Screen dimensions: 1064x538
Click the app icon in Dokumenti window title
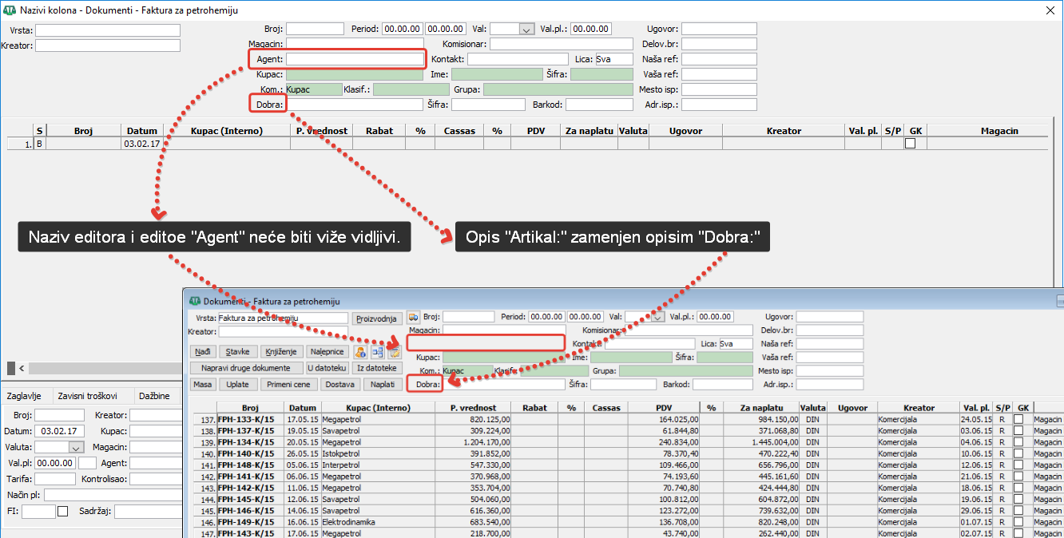pos(193,301)
